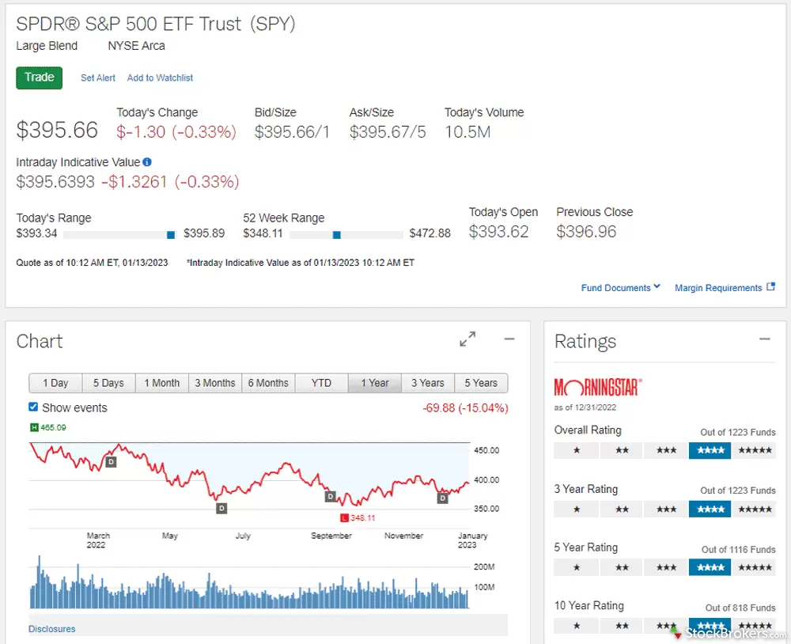Click the red L low marker 348.11

click(344, 518)
